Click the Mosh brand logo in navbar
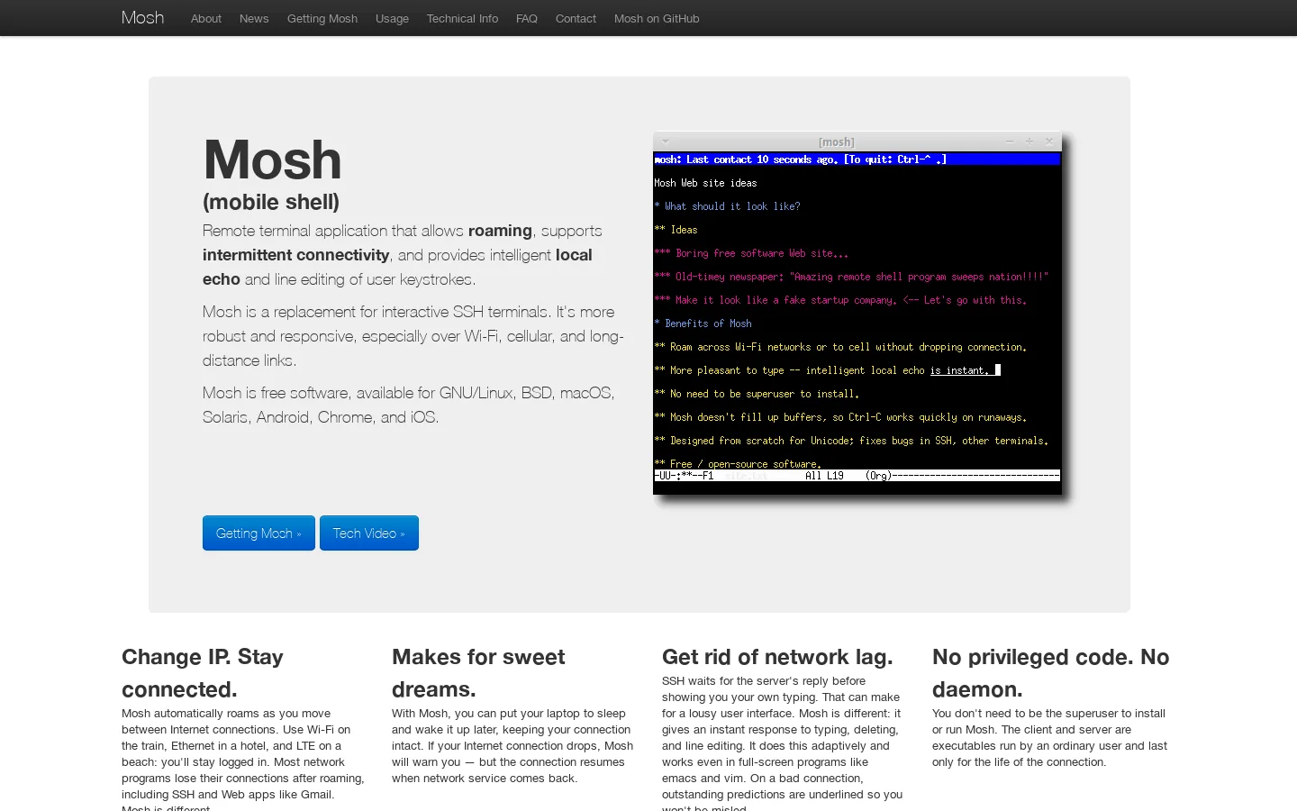 pyautogui.click(x=142, y=18)
